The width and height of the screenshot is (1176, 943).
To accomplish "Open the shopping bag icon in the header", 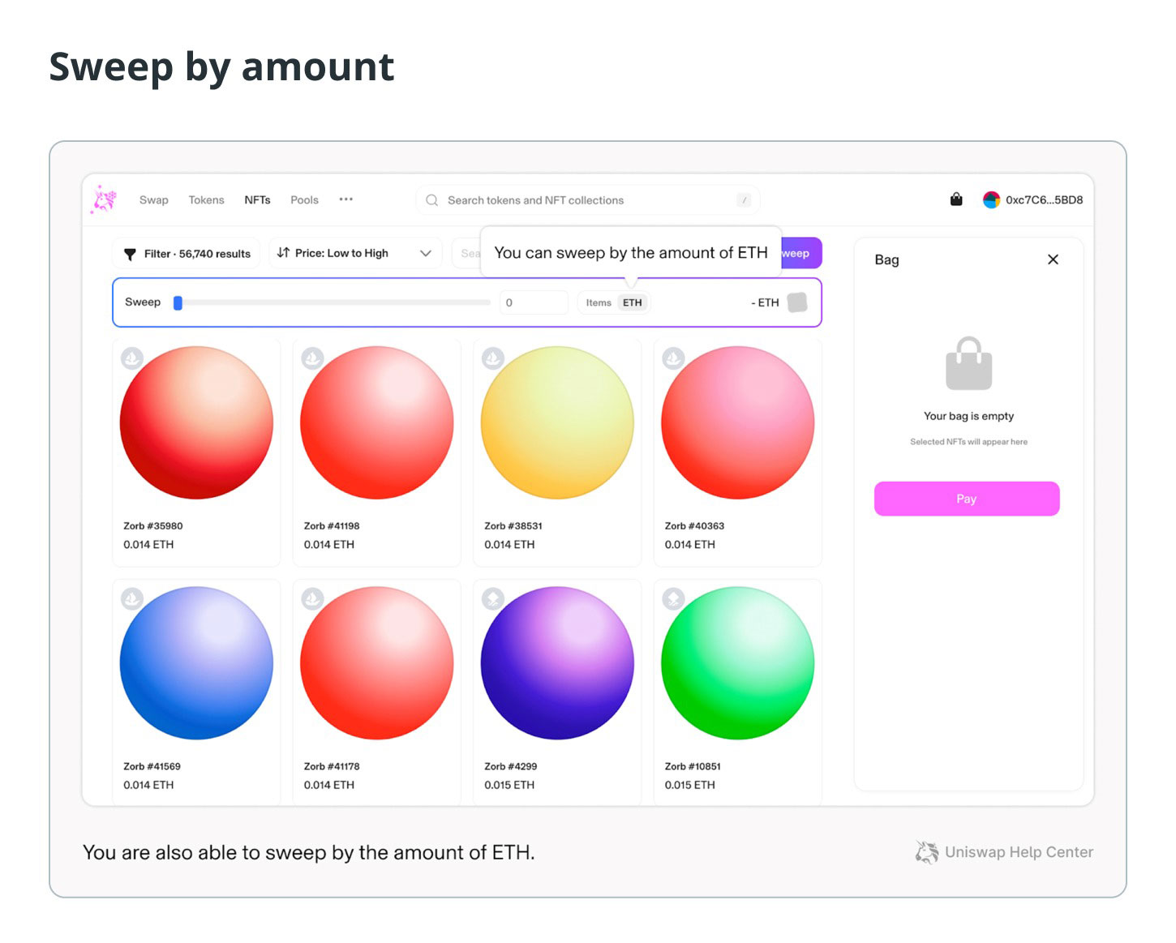I will [956, 199].
